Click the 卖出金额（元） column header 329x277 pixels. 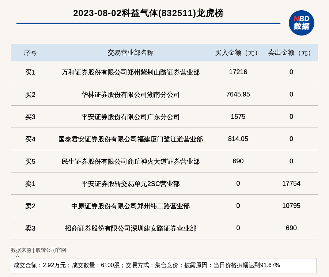pos(291,53)
